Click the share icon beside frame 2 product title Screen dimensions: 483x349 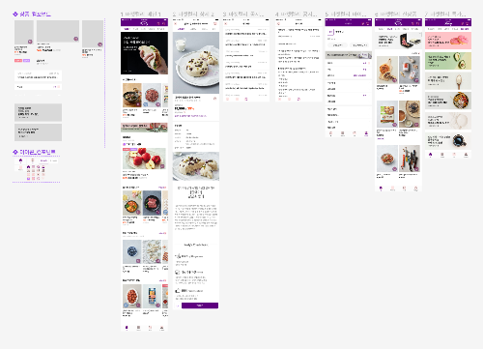[215, 99]
